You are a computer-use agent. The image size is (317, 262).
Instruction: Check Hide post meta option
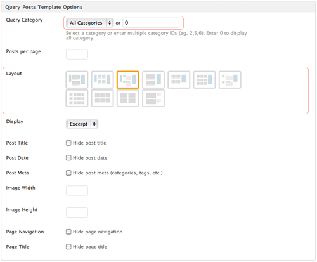68,173
